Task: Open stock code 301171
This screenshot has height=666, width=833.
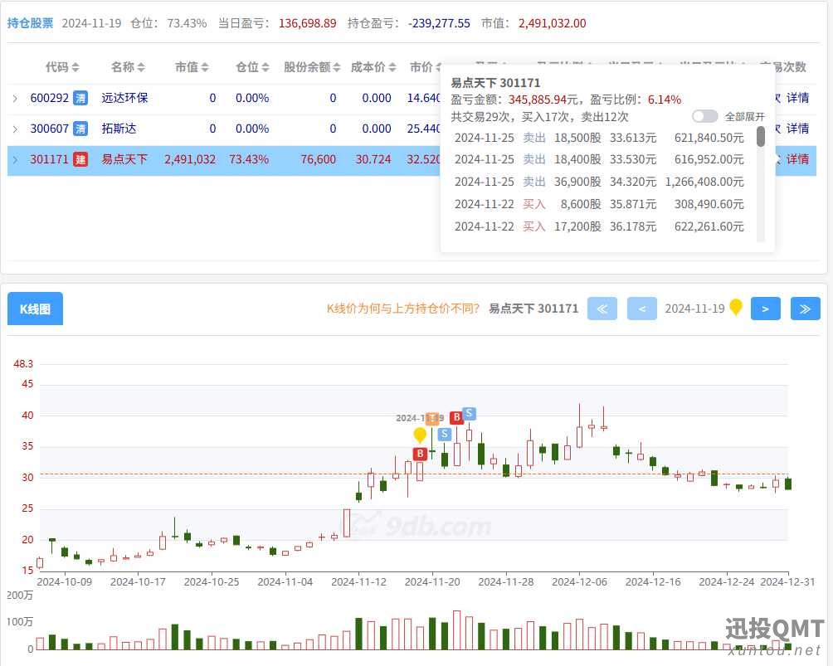Action: click(50, 160)
